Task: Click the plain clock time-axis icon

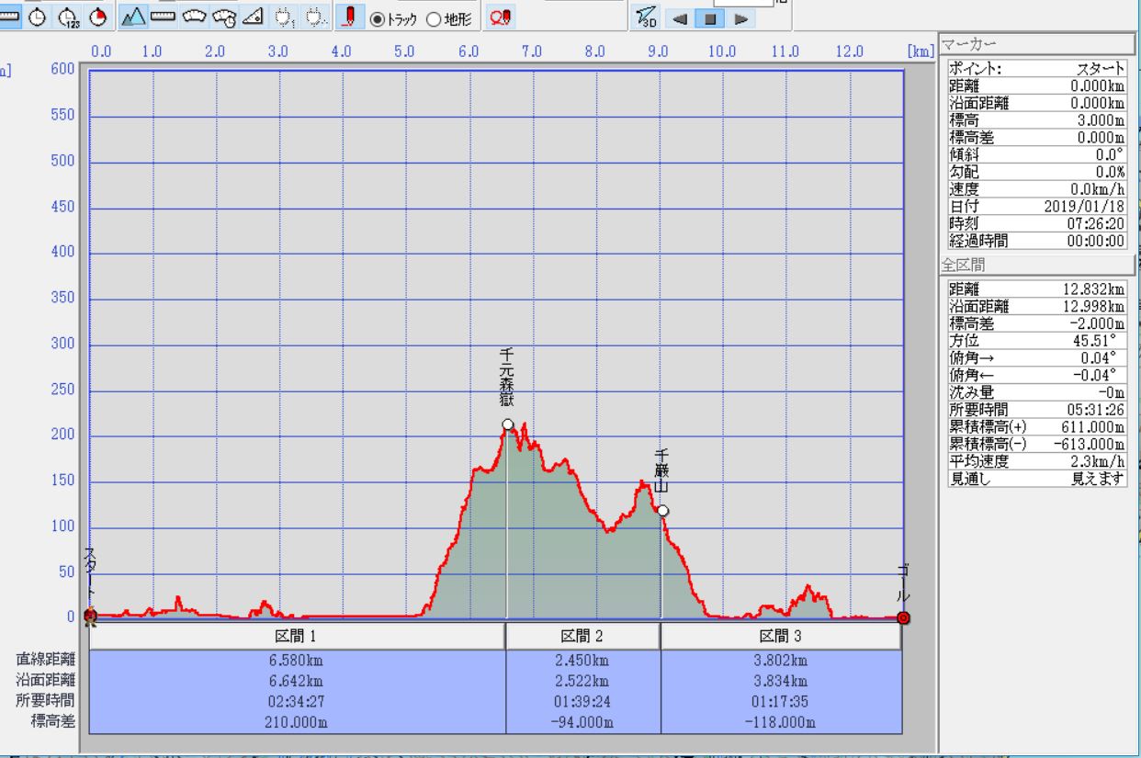Action: [x=38, y=17]
